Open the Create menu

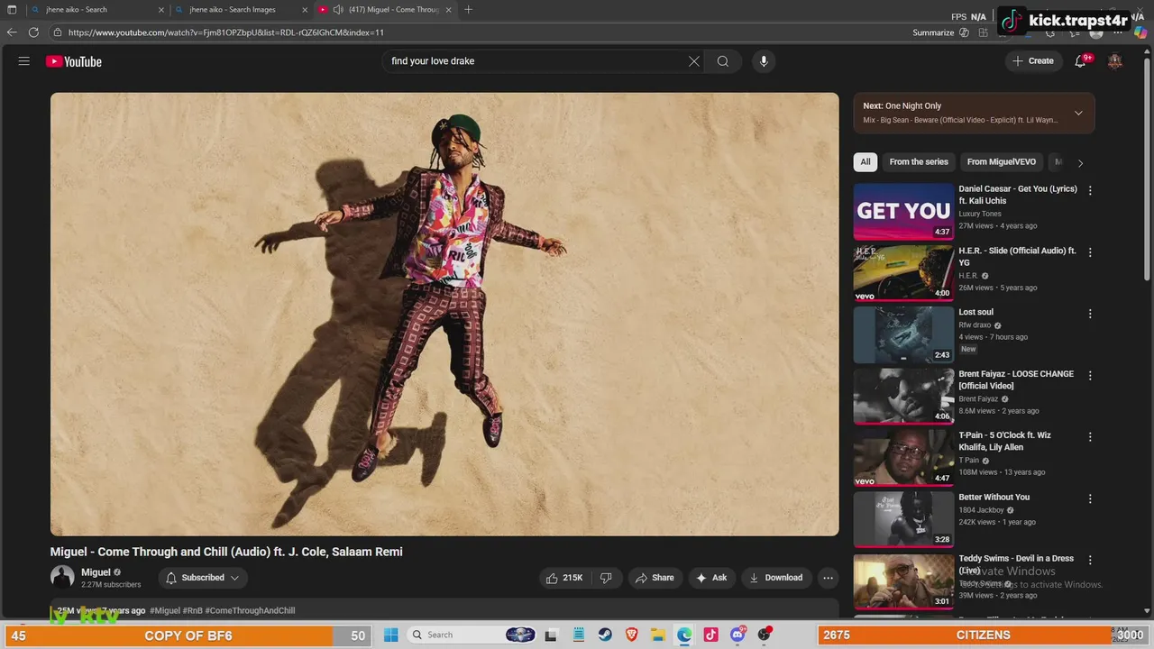point(1033,61)
